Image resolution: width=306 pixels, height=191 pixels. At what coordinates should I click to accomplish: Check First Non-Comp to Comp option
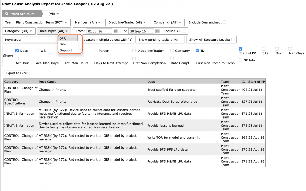click(197, 59)
